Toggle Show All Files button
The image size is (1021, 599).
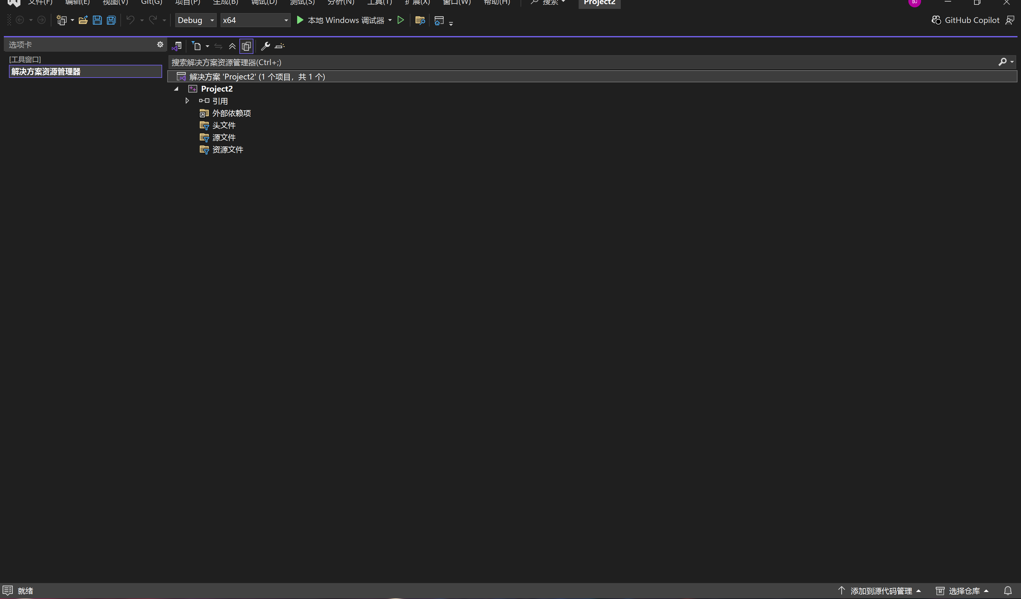(246, 46)
